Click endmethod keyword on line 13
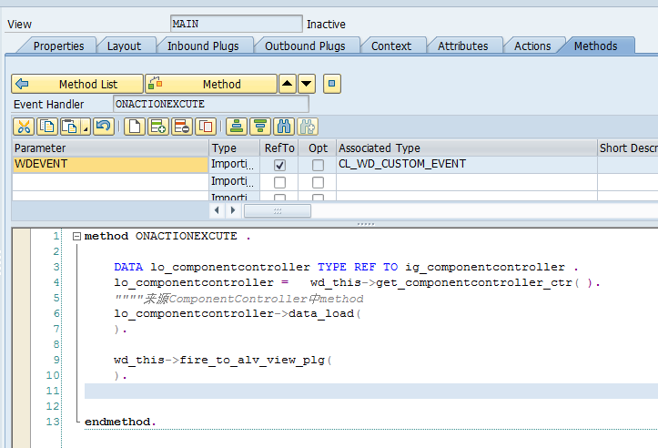The width and height of the screenshot is (658, 448). 117,422
